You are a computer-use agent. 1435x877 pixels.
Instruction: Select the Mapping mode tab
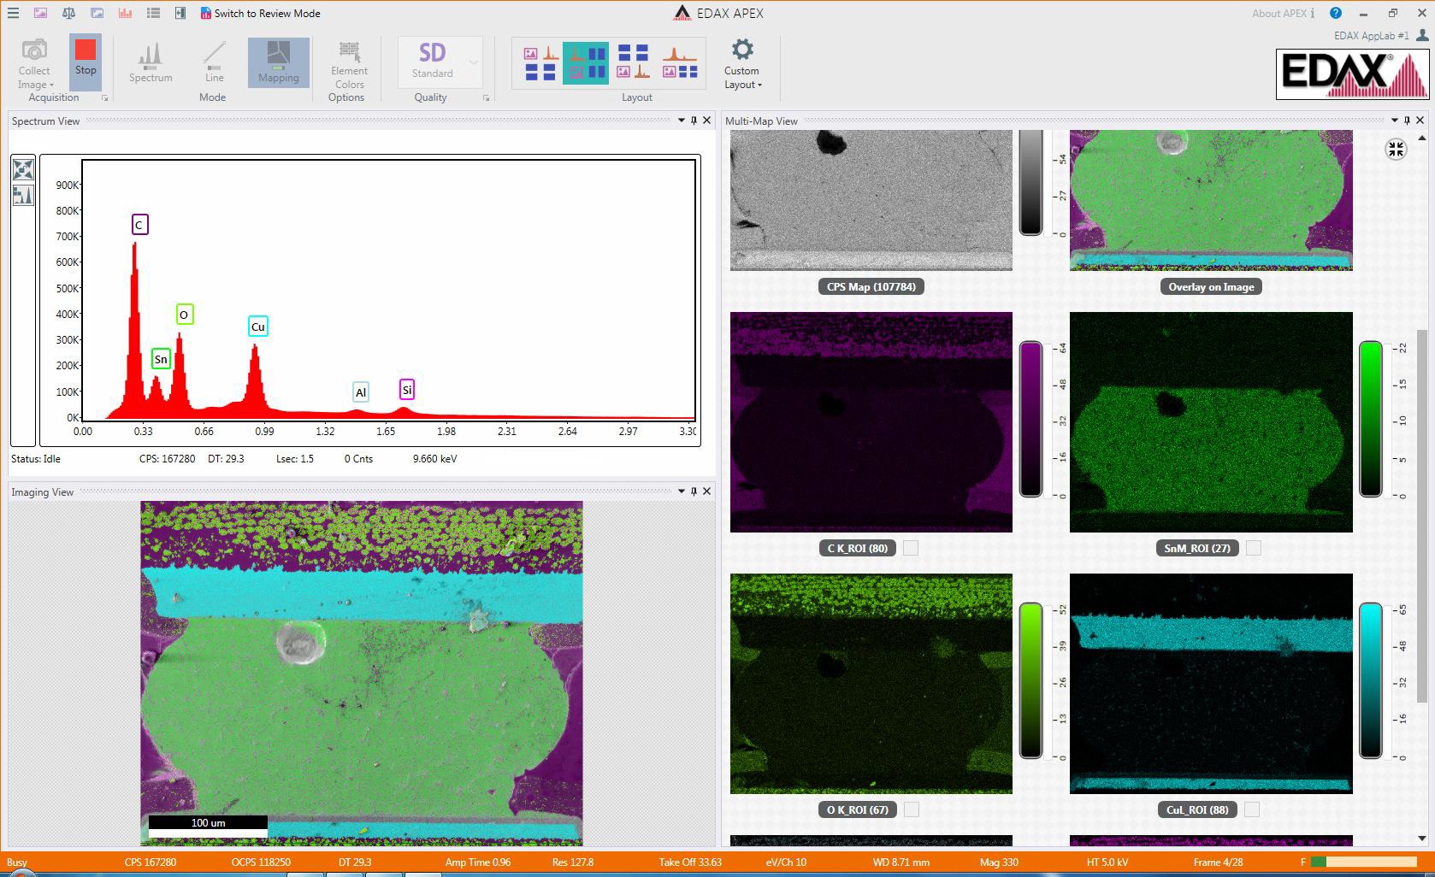279,62
